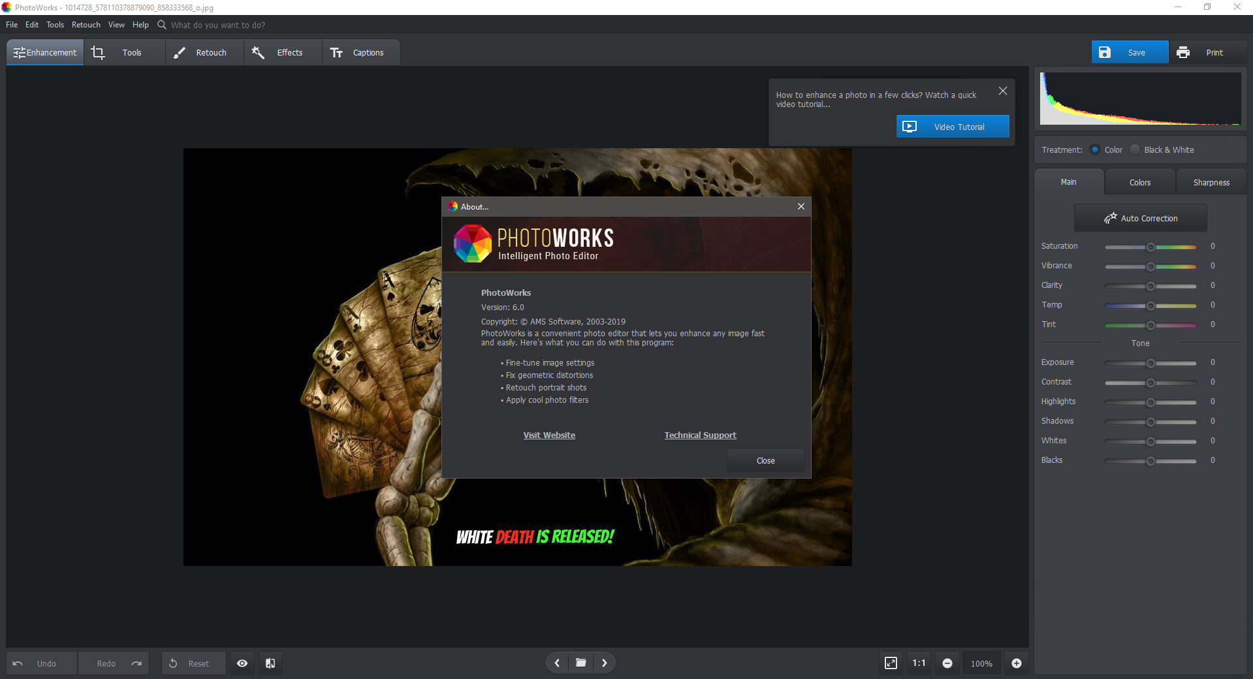
Task: Open the Retouch menu in menu bar
Action: (86, 25)
